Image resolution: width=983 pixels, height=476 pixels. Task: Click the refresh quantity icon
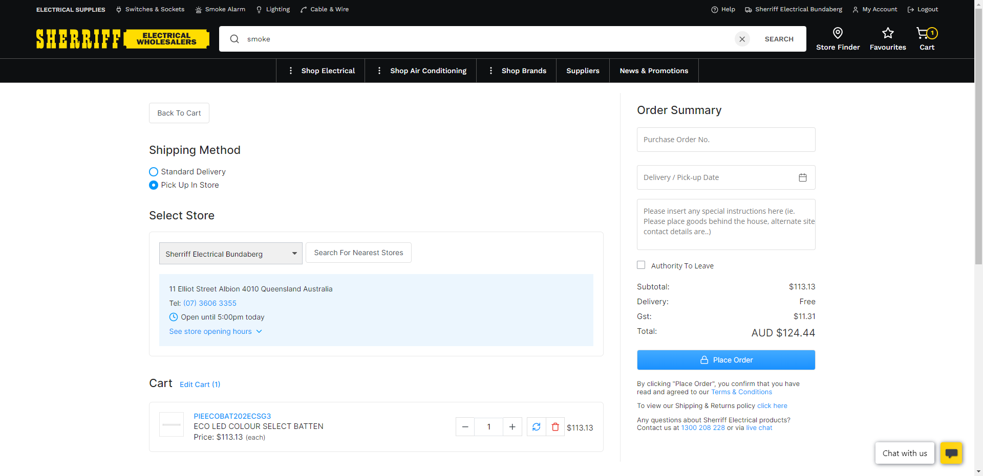(x=536, y=427)
